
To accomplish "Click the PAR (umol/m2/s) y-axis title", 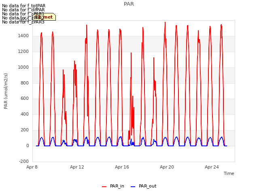I will pos(6,91).
